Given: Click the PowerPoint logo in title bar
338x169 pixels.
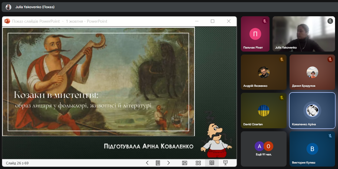Looking at the screenshot, I should pos(7,21).
